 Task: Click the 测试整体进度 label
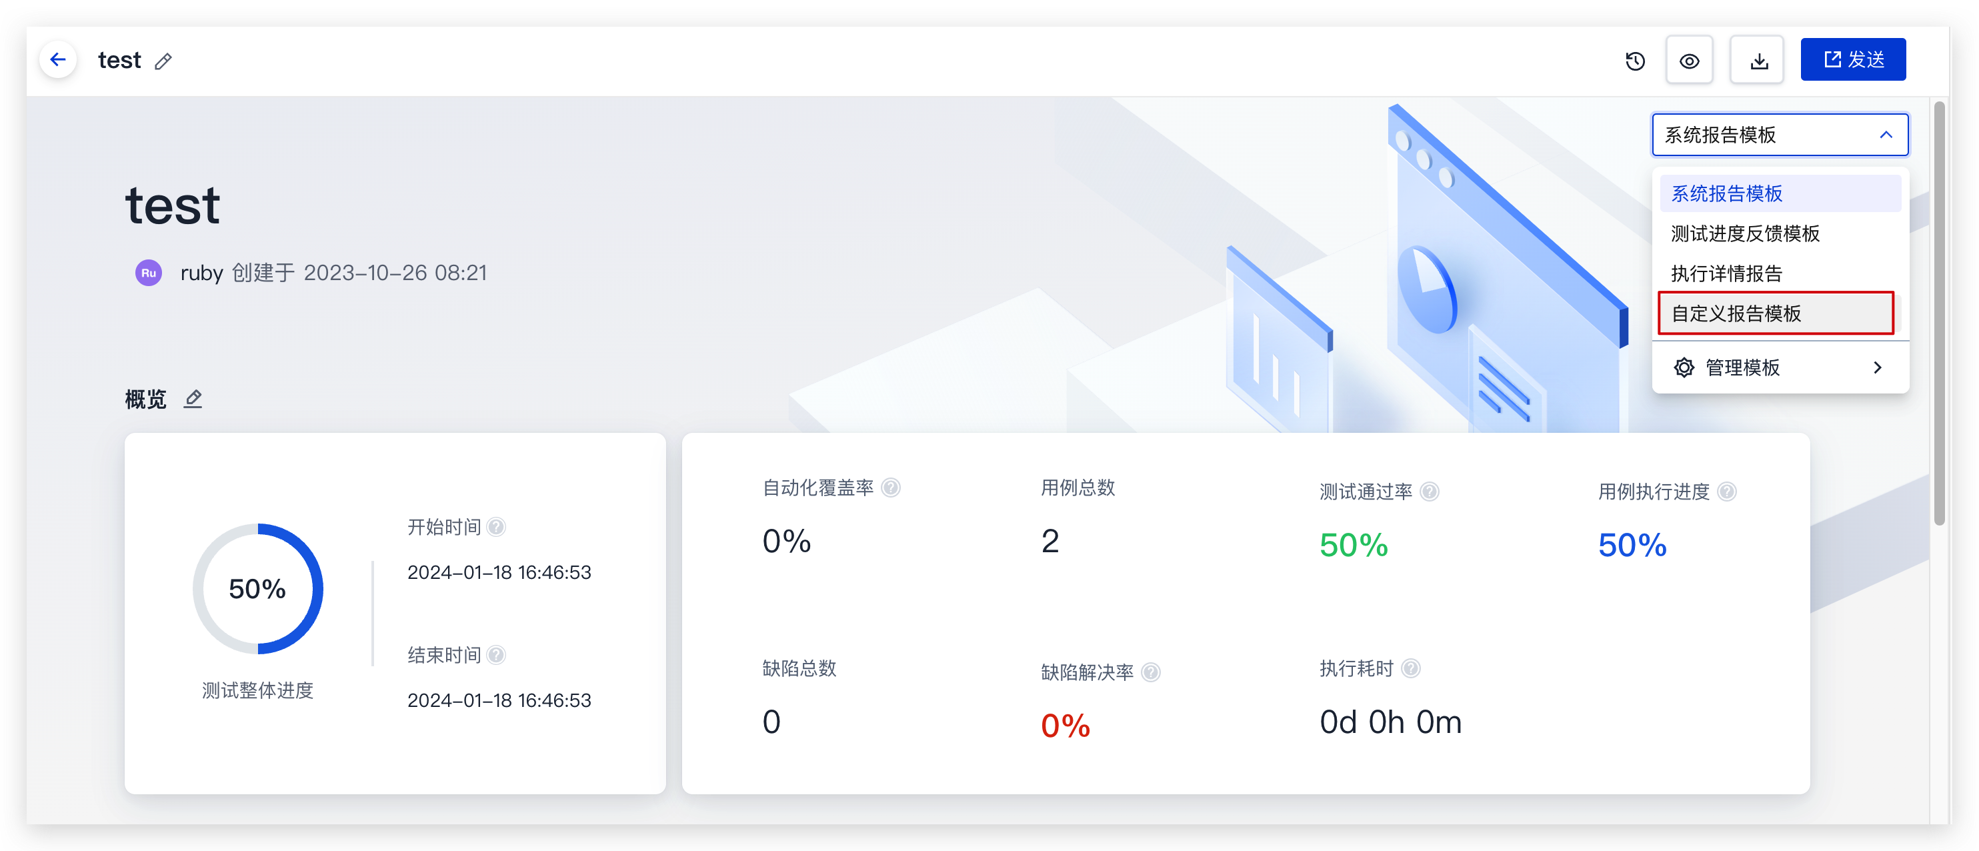[x=257, y=690]
